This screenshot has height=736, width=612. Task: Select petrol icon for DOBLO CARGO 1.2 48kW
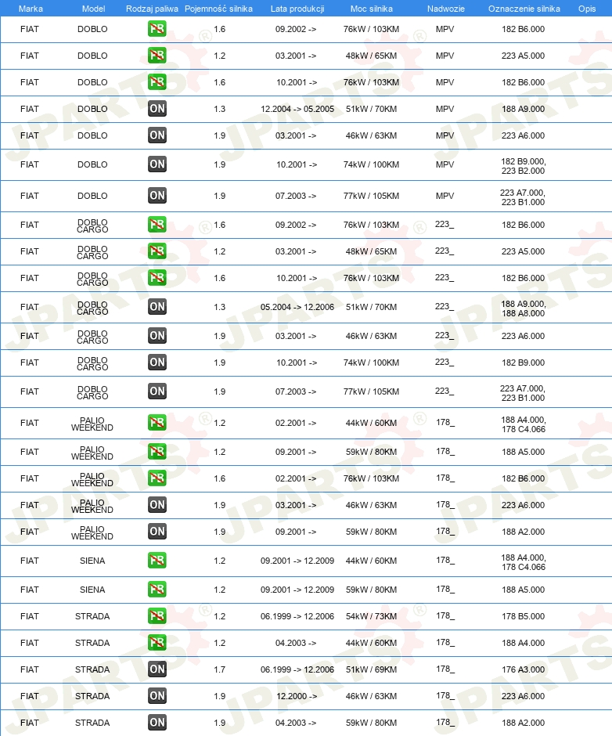tap(157, 251)
